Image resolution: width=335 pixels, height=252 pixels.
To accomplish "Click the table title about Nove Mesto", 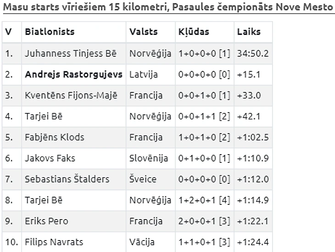I will click(168, 8).
